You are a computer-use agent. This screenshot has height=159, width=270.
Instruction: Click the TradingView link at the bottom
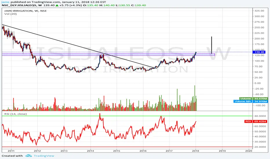click(44, 156)
